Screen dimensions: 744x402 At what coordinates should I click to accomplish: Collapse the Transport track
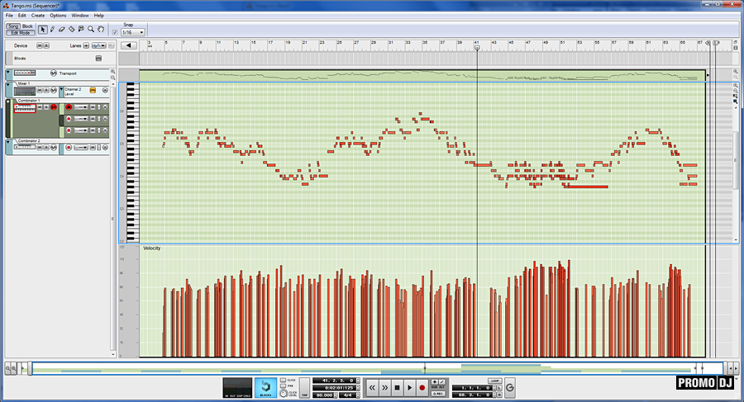click(x=8, y=72)
